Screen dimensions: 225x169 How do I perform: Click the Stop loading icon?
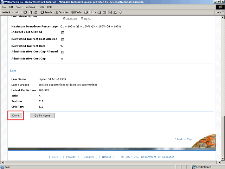(25, 12)
